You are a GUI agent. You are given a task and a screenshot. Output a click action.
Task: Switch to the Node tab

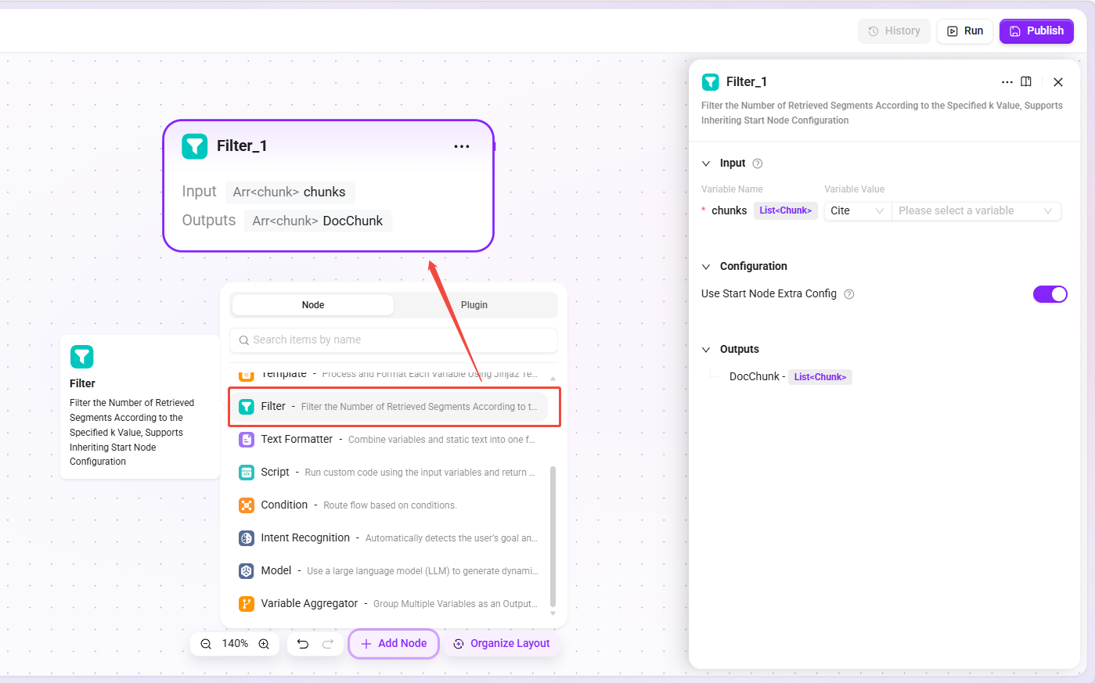(313, 305)
